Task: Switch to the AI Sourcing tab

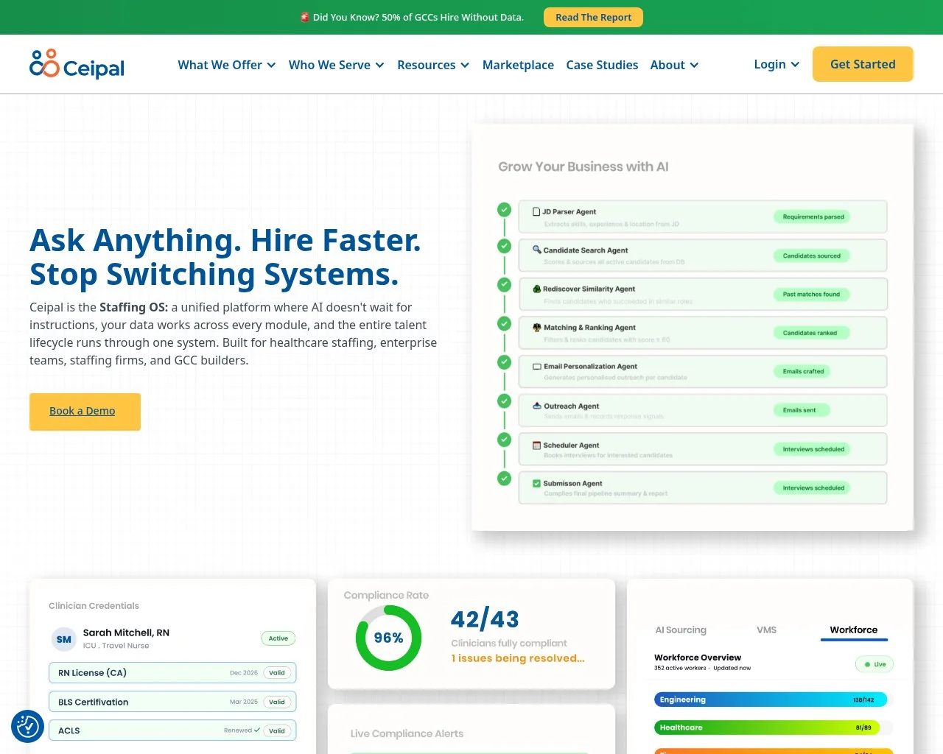Action: pyautogui.click(x=681, y=630)
